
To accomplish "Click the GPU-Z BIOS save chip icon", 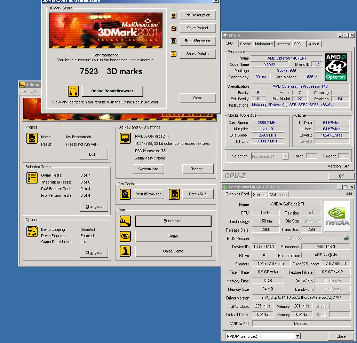I will point(347,238).
